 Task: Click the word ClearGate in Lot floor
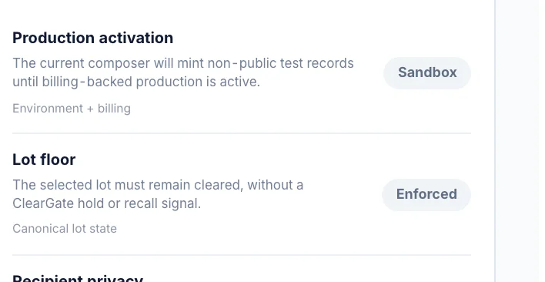pos(43,203)
